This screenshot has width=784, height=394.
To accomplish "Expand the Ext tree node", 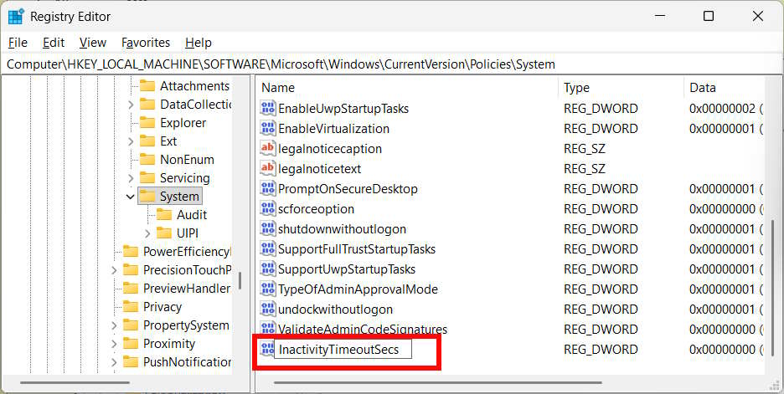I will click(x=131, y=142).
